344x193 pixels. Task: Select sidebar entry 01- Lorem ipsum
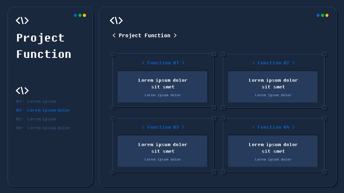(x=36, y=101)
